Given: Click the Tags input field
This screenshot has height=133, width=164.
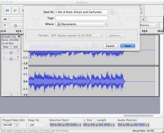Looking at the screenshot, I should 81,18.
